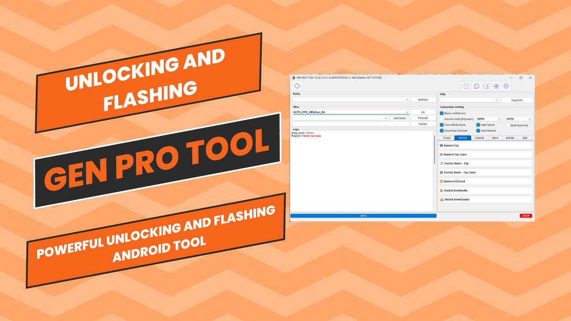The width and height of the screenshot is (571, 321).
Task: Click the blue 100% progress bar
Action: click(363, 216)
